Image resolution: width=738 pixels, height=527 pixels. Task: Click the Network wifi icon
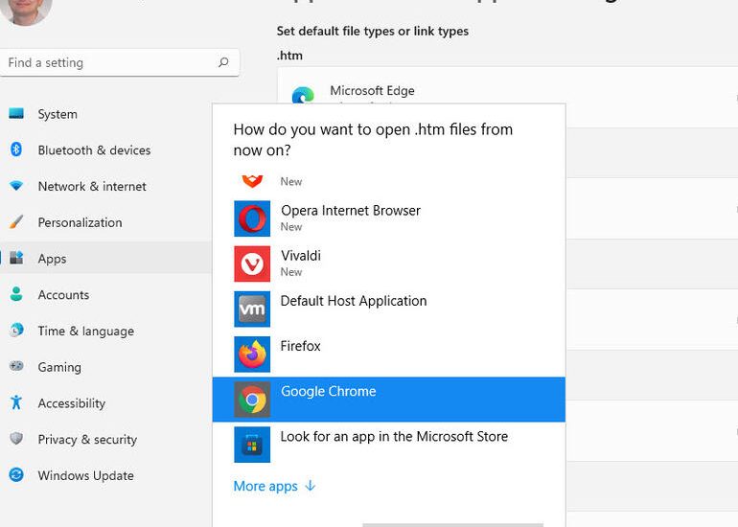pyautogui.click(x=16, y=186)
